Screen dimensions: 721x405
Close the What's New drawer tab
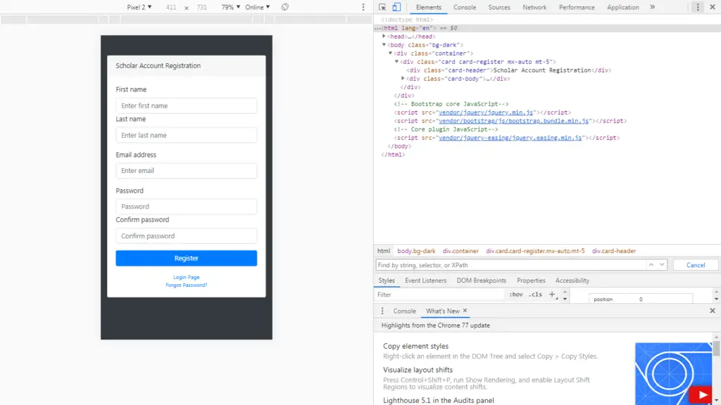[465, 311]
